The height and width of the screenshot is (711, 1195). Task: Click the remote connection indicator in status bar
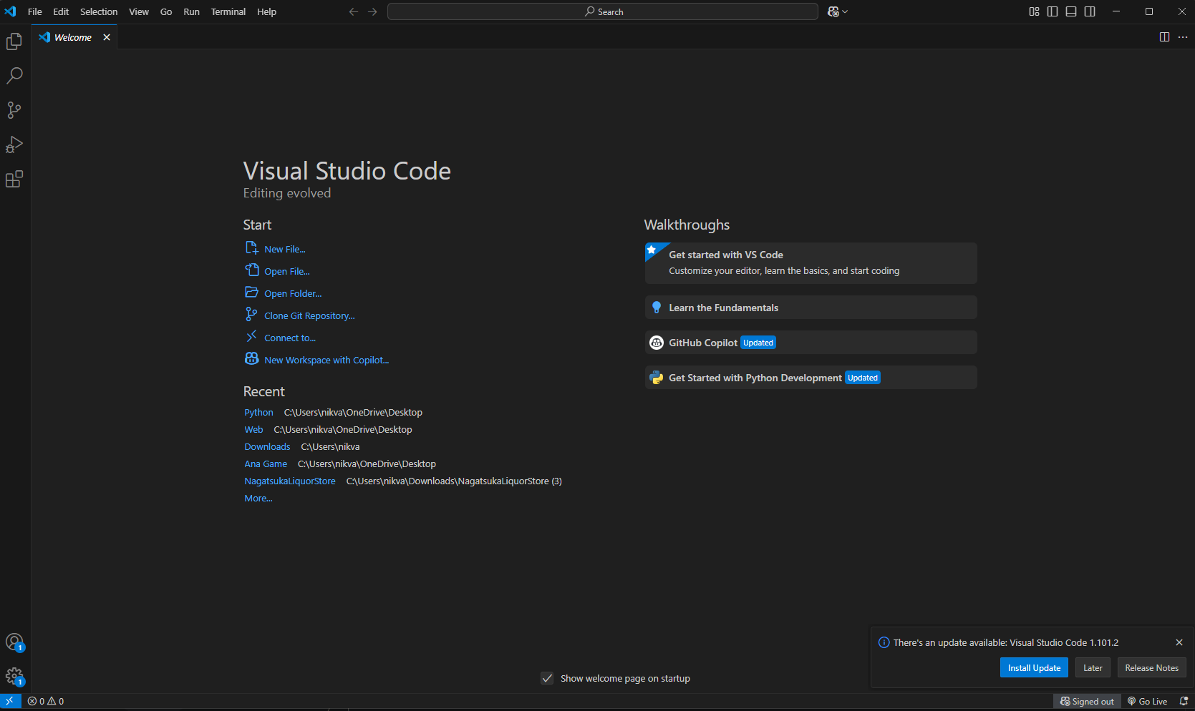10,701
